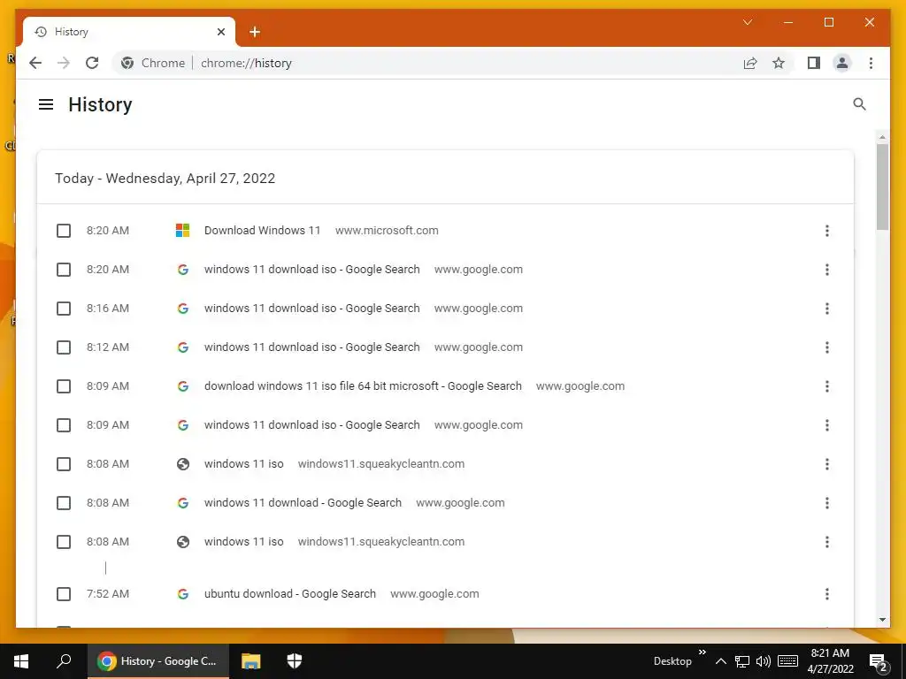The image size is (906, 679).
Task: Open the Windows Start menu
Action: (x=21, y=661)
